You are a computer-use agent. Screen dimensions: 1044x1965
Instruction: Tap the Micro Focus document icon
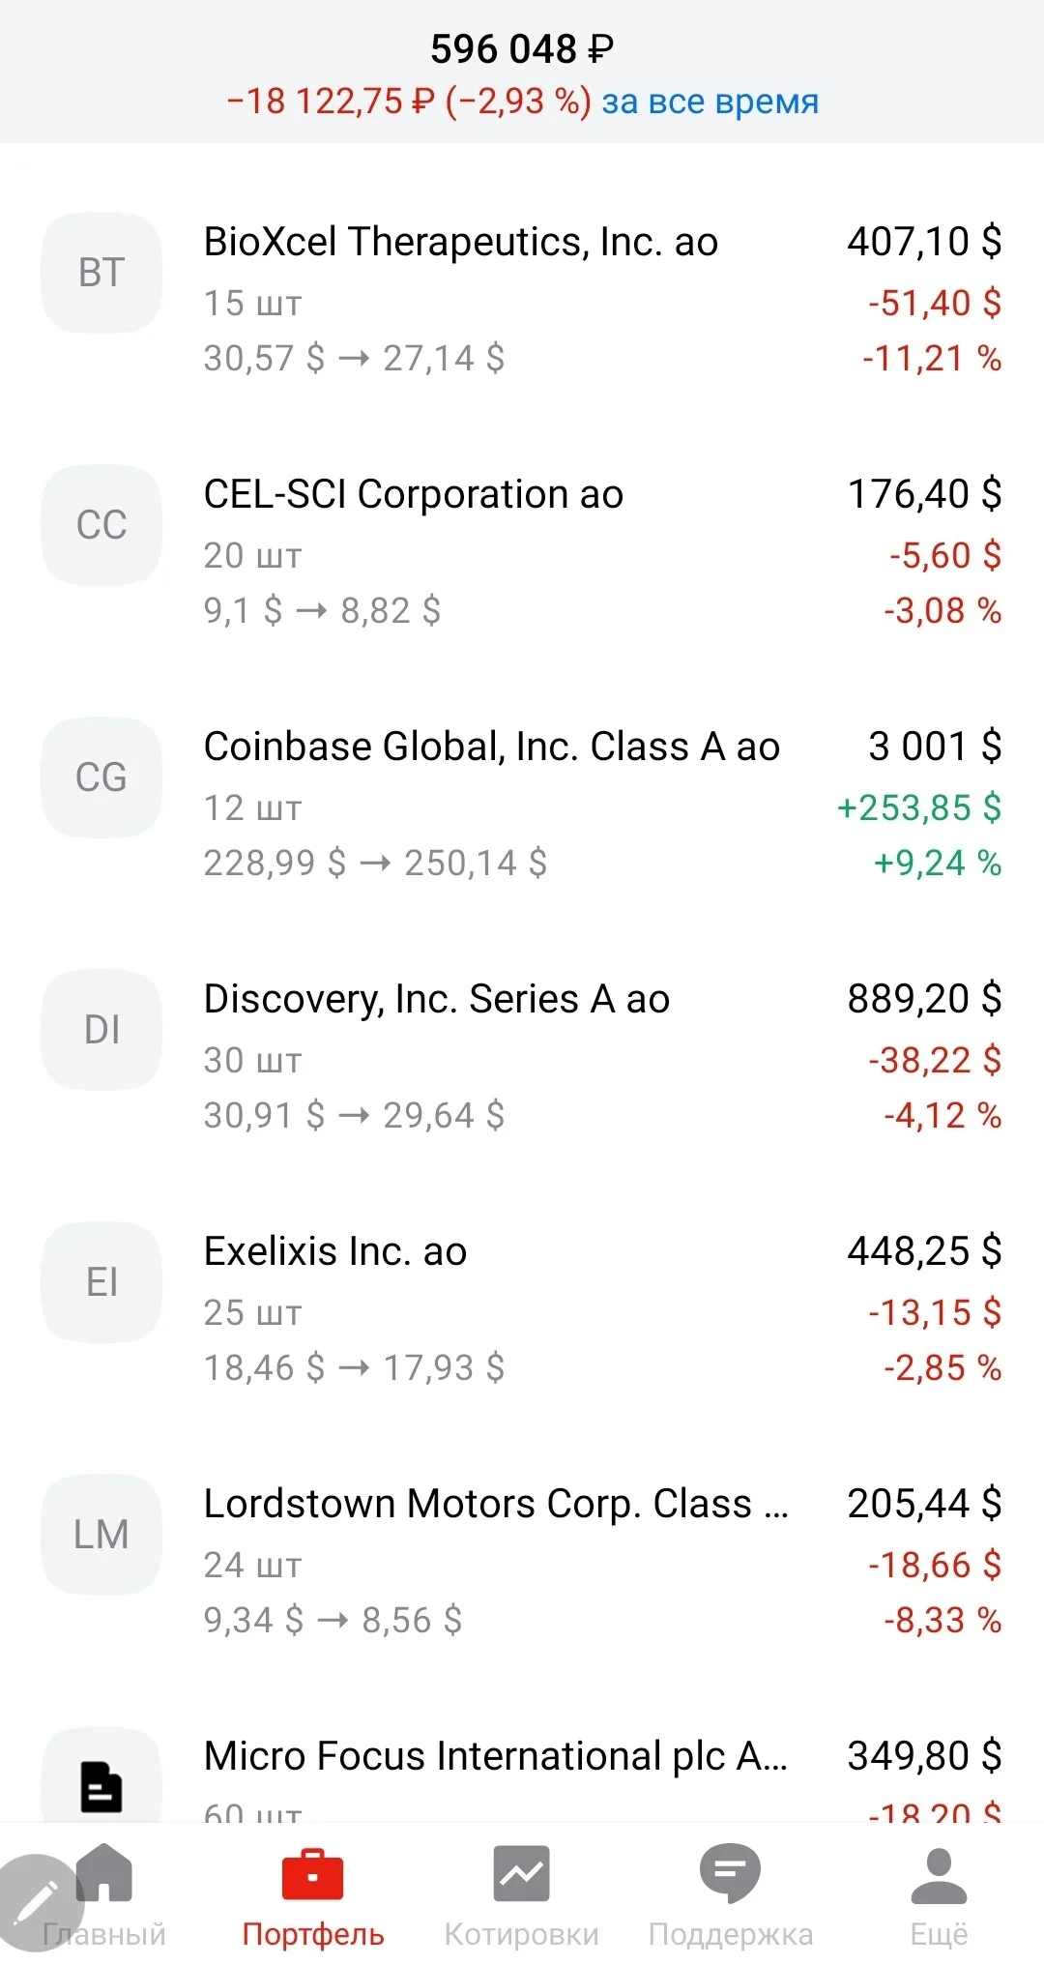101,1785
